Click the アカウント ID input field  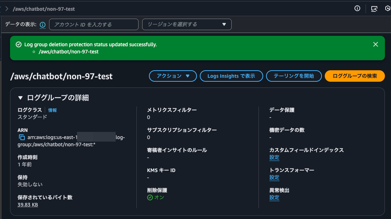(93, 24)
